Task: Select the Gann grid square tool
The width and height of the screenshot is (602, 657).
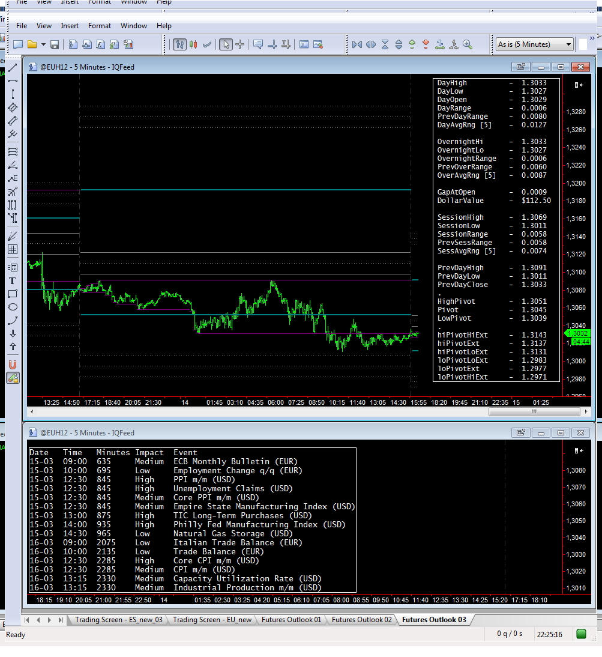Action: pos(13,249)
